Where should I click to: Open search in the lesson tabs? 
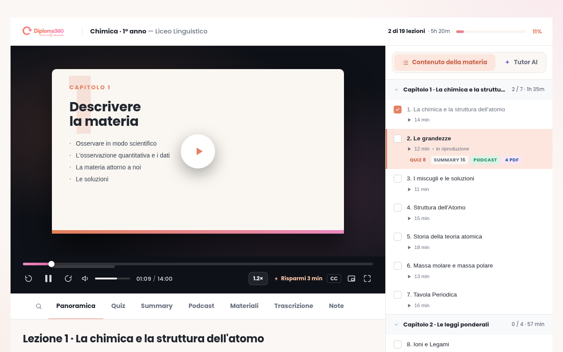pos(39,306)
